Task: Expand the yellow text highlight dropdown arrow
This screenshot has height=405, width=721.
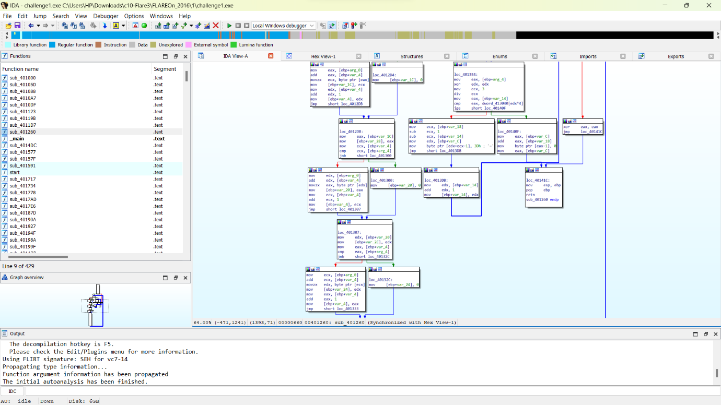Action: 123,26
